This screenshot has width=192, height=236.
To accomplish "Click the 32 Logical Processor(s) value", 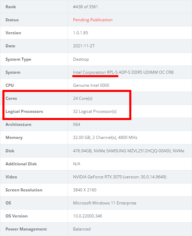I will tap(95, 111).
